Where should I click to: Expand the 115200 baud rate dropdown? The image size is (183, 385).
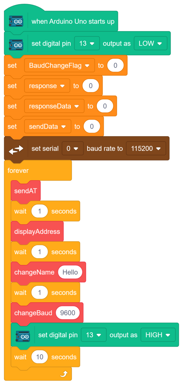pos(146,149)
